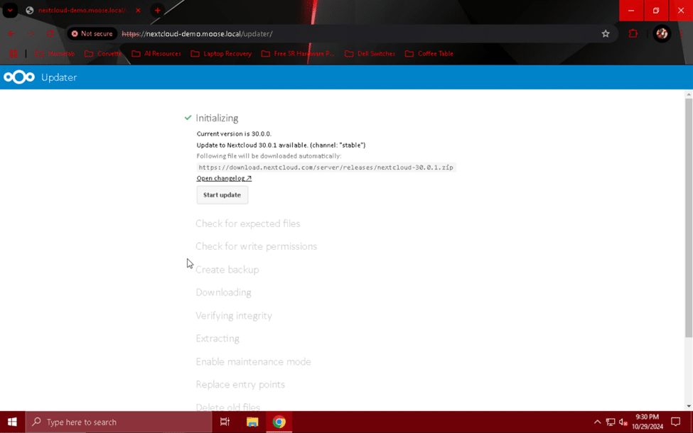
Task: Click the scrollbar up arrow
Action: pos(689,94)
